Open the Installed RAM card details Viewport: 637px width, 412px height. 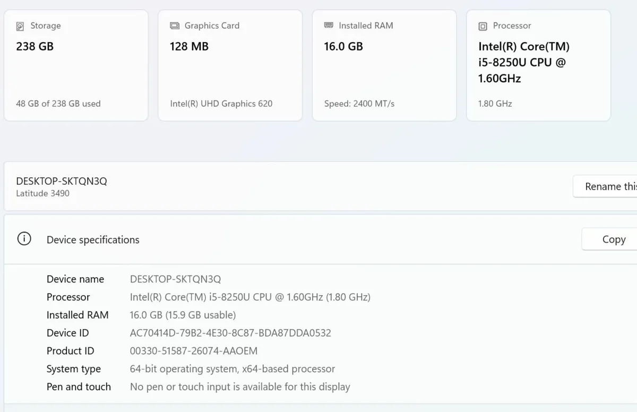[x=384, y=64]
